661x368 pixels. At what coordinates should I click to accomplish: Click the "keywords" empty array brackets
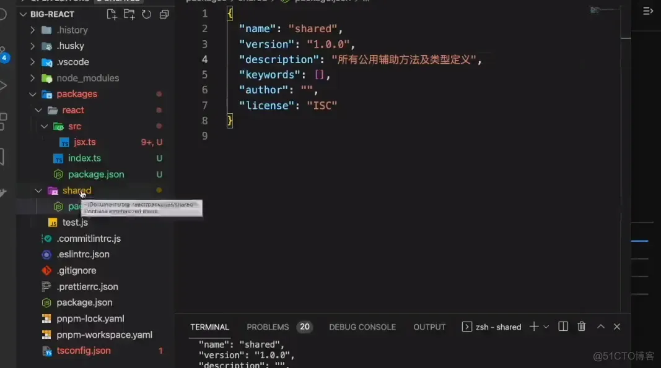[x=319, y=74]
